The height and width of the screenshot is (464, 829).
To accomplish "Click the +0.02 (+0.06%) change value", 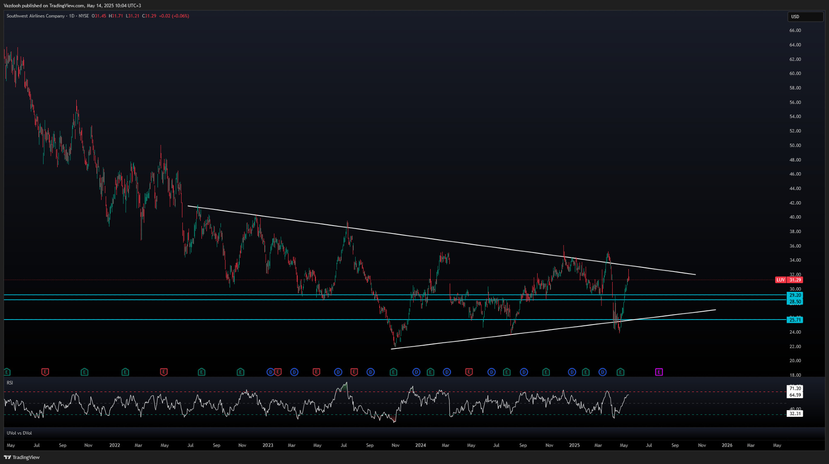I will pyautogui.click(x=174, y=16).
